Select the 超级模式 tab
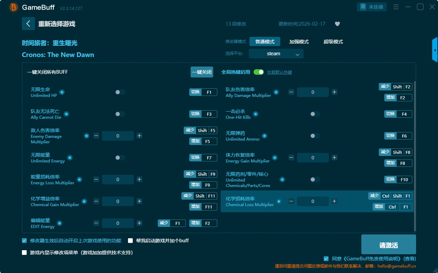Image resolution: width=438 pixels, height=273 pixels. [333, 42]
